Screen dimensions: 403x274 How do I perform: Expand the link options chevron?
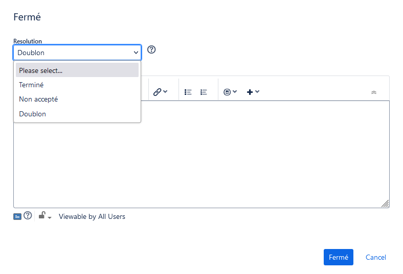point(165,91)
